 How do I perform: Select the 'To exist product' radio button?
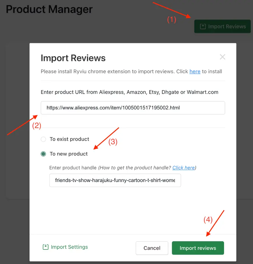click(43, 139)
